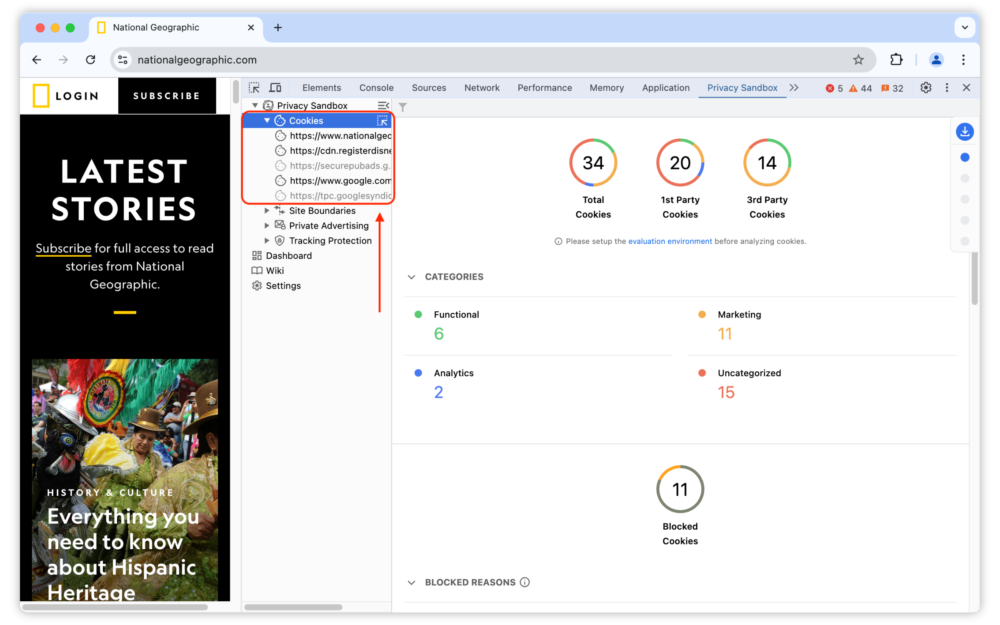Close the National Geographic tab

[251, 27]
